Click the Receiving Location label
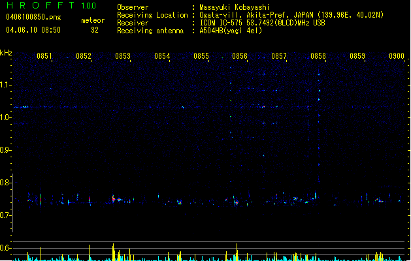 [152, 15]
